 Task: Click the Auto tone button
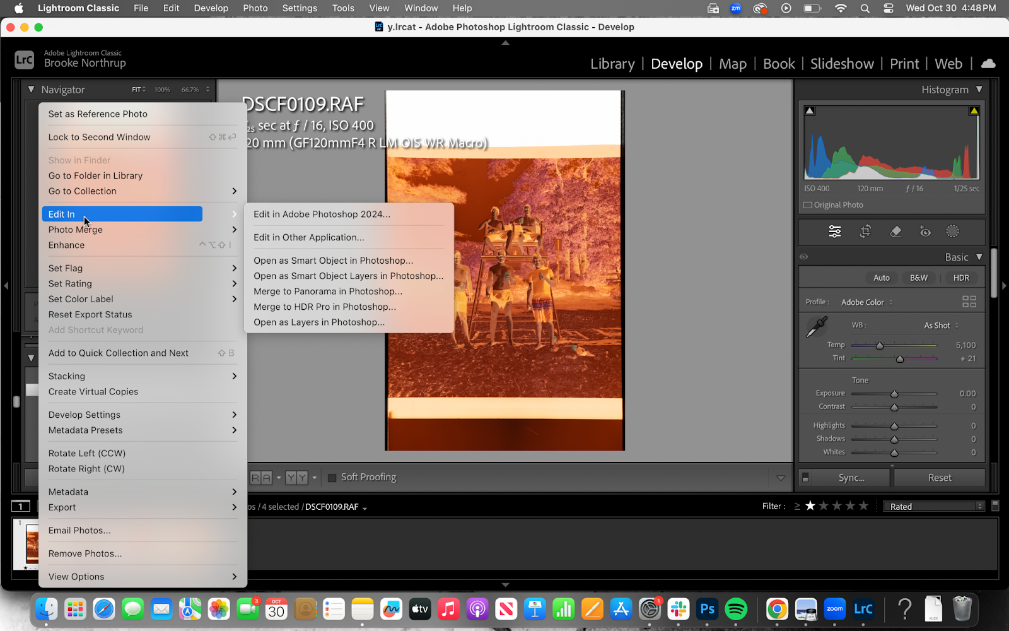[882, 278]
